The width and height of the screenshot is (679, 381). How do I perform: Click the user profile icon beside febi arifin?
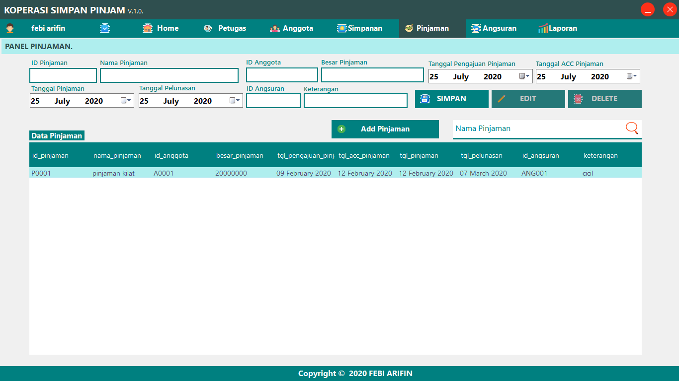pyautogui.click(x=11, y=28)
